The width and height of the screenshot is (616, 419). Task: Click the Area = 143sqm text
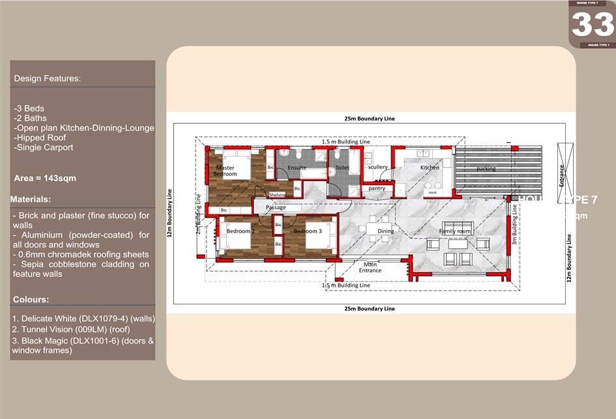46,178
